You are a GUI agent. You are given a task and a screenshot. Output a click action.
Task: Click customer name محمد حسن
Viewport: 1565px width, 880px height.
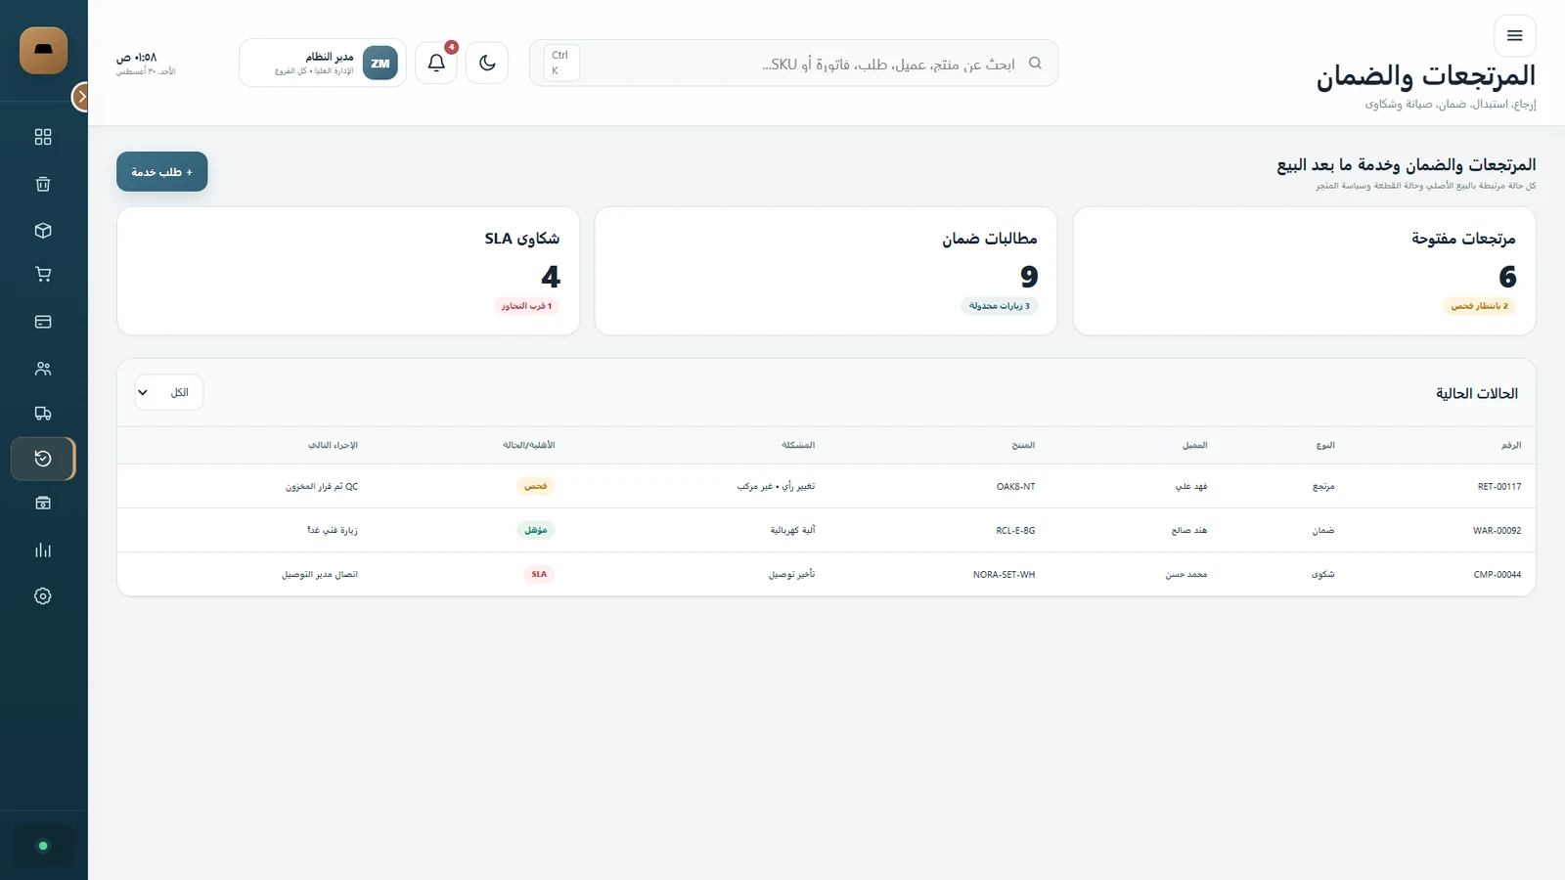click(1186, 574)
